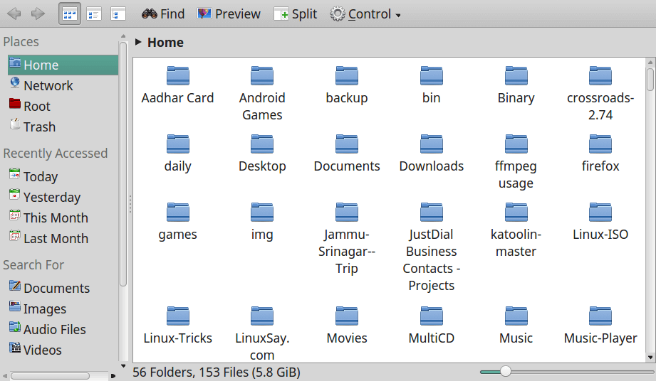Toggle the Preview button
The height and width of the screenshot is (381, 656).
coord(229,14)
